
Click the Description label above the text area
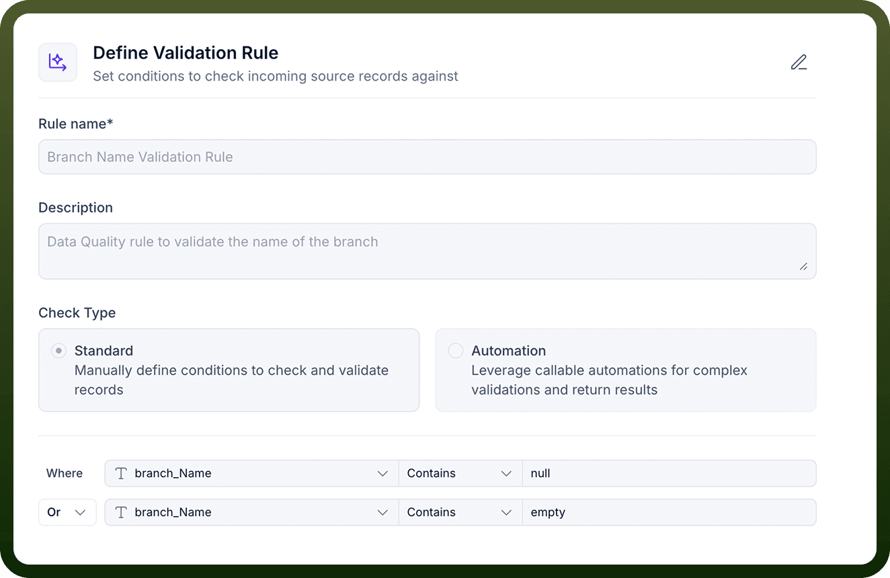click(x=76, y=208)
